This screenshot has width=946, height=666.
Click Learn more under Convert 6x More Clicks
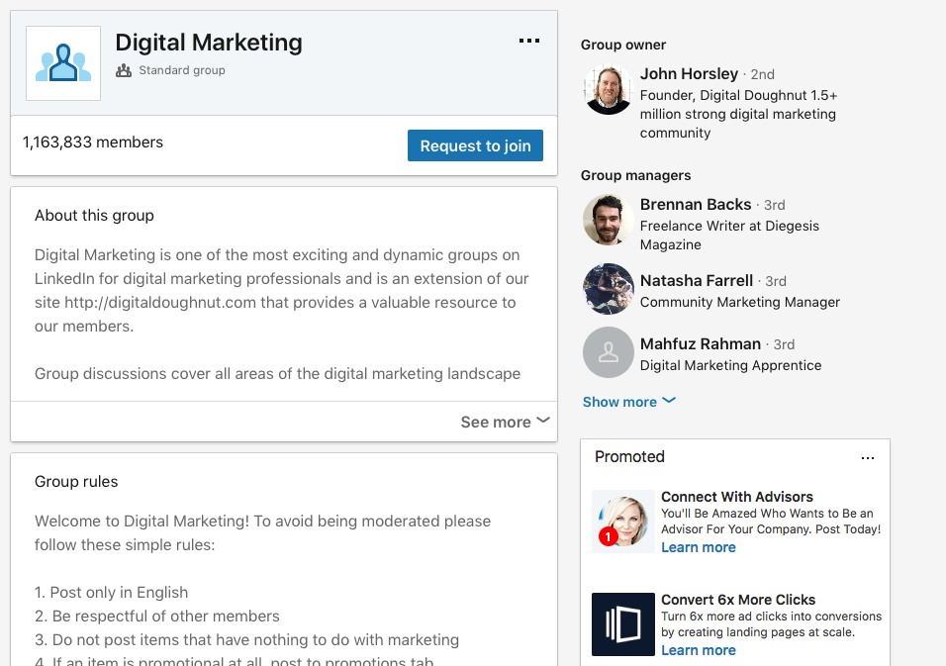(698, 650)
